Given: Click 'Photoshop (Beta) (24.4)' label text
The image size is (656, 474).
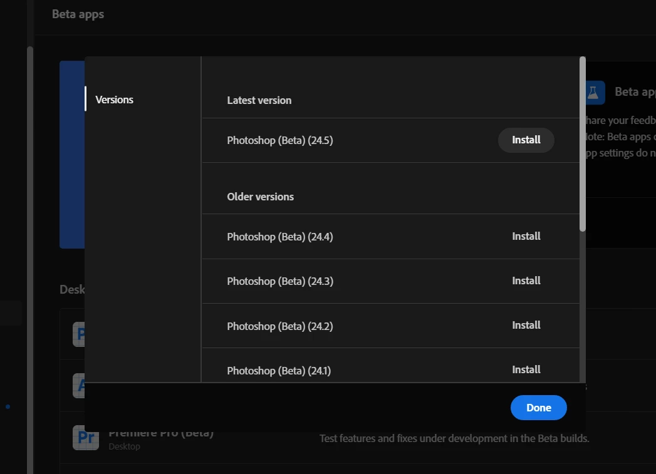Looking at the screenshot, I should [x=280, y=237].
